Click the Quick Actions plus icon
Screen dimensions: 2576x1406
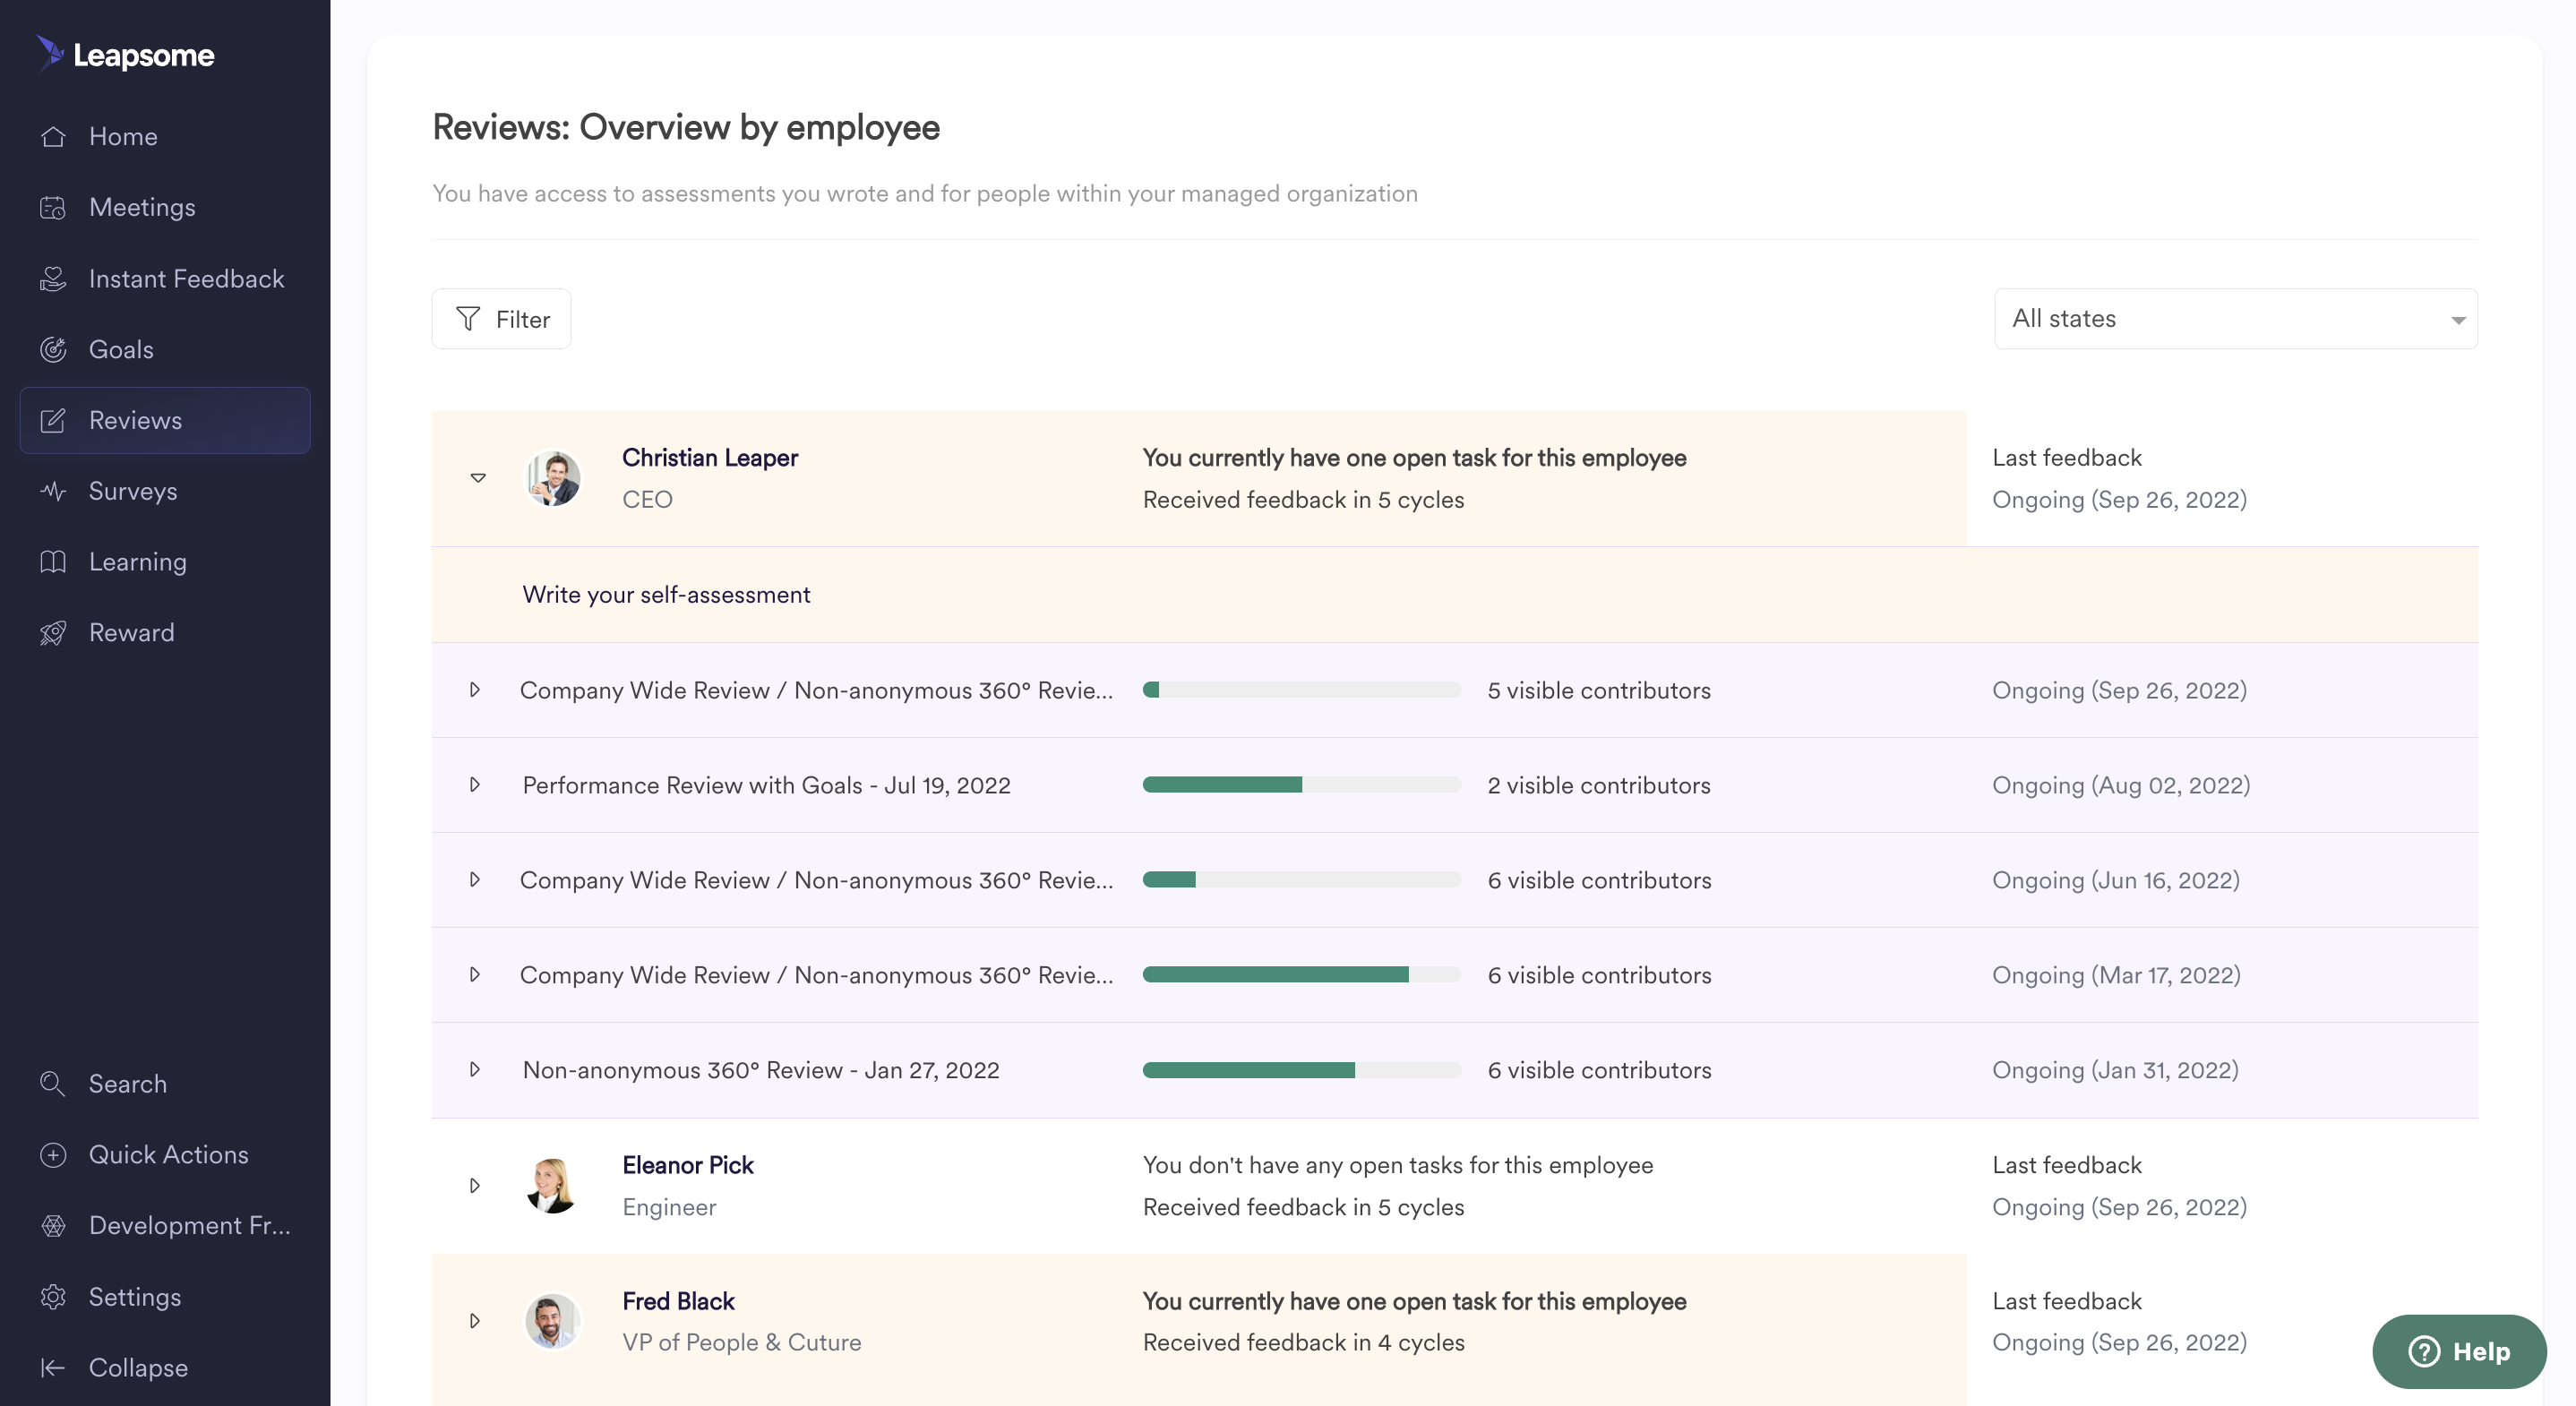(x=53, y=1155)
